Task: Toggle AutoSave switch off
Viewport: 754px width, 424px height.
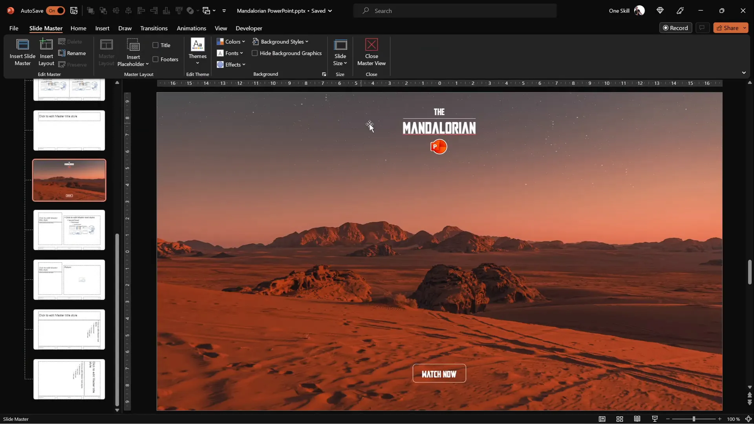Action: (55, 11)
